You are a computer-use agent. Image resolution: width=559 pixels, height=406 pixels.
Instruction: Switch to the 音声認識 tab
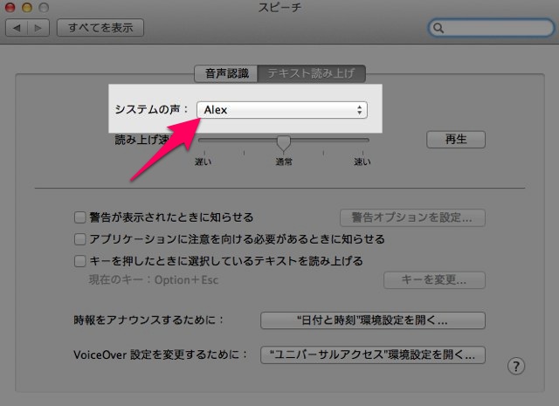(226, 73)
